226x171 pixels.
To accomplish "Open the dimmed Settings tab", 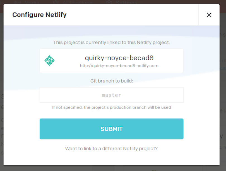I will click(126, 2).
